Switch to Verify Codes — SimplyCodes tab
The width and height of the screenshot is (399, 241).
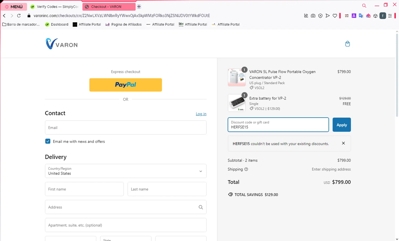coord(55,7)
